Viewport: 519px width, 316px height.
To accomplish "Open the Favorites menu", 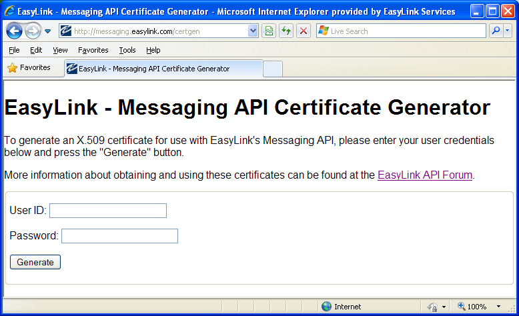I will point(93,50).
